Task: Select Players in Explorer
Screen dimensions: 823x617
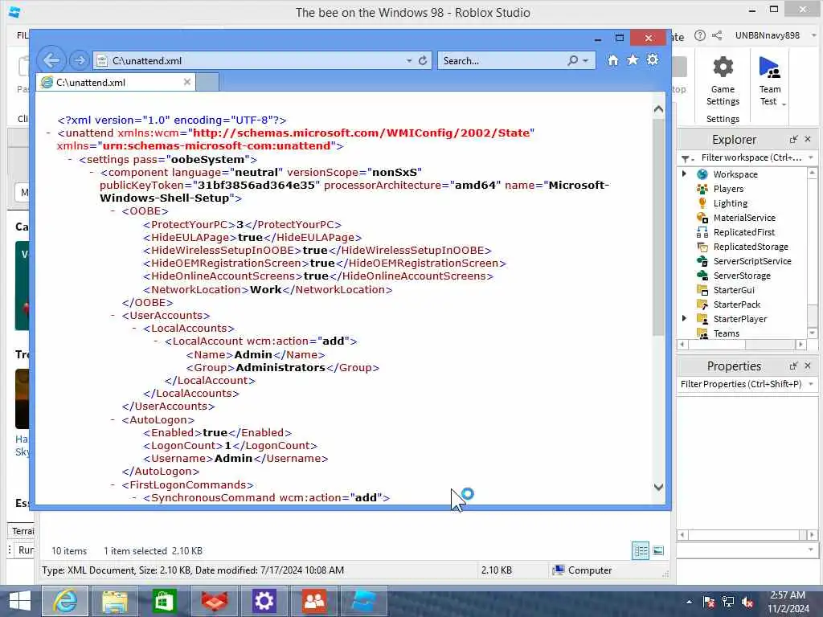Action: coord(728,189)
